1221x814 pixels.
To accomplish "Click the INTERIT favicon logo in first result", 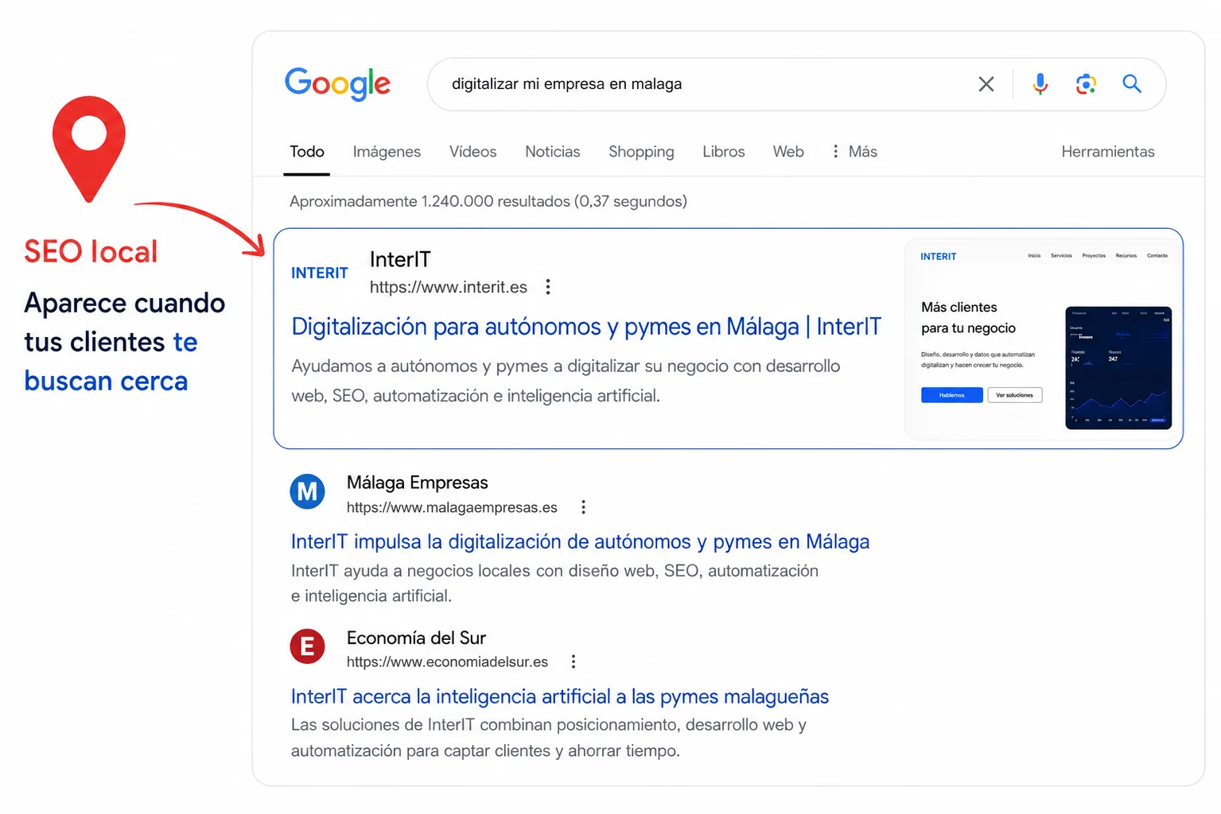I will point(320,273).
